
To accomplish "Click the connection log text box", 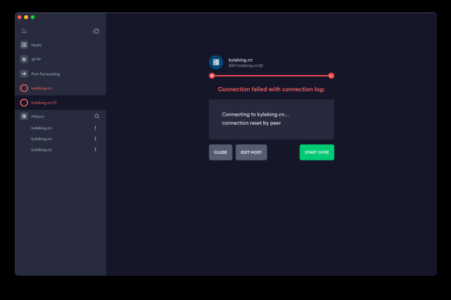I will point(271,119).
